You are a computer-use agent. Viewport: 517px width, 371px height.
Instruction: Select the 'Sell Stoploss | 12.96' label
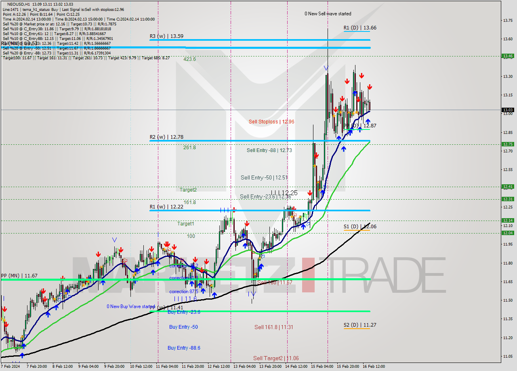click(271, 121)
